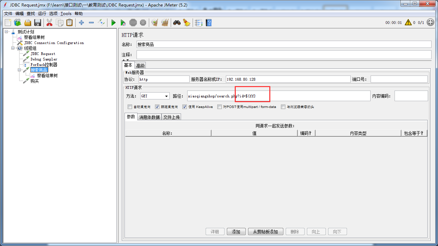
Task: Select JDBC Request in the tree
Action: pyautogui.click(x=43, y=54)
